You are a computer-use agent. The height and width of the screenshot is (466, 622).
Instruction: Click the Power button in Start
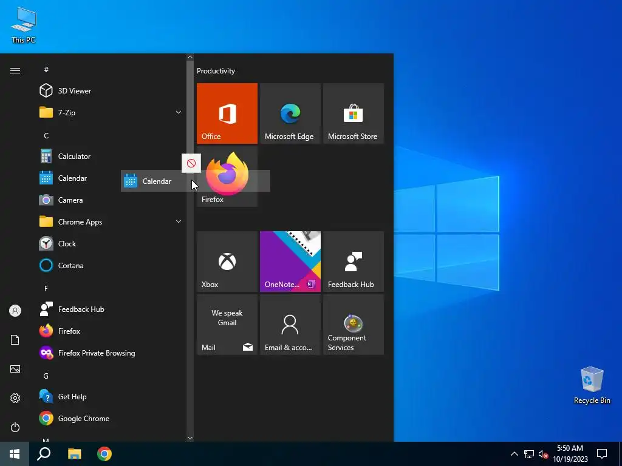click(x=15, y=427)
